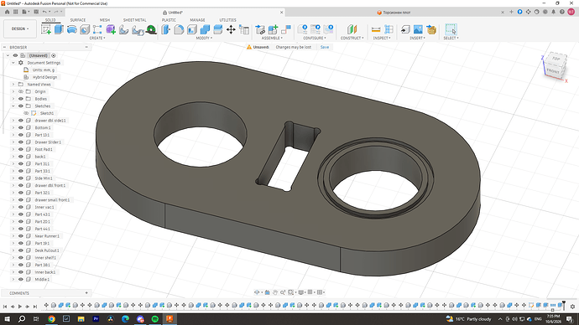Show the Origin folder

(x=21, y=91)
